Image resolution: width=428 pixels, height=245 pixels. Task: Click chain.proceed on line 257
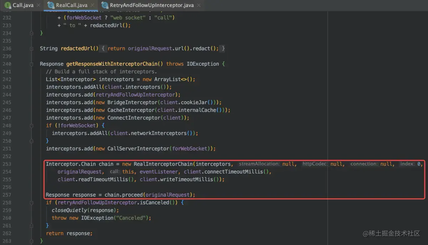point(123,195)
